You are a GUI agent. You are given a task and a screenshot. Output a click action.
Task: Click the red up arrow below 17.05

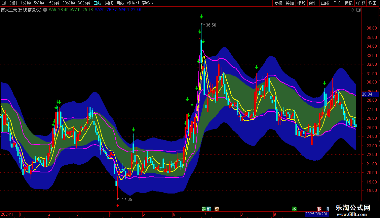tap(118, 205)
